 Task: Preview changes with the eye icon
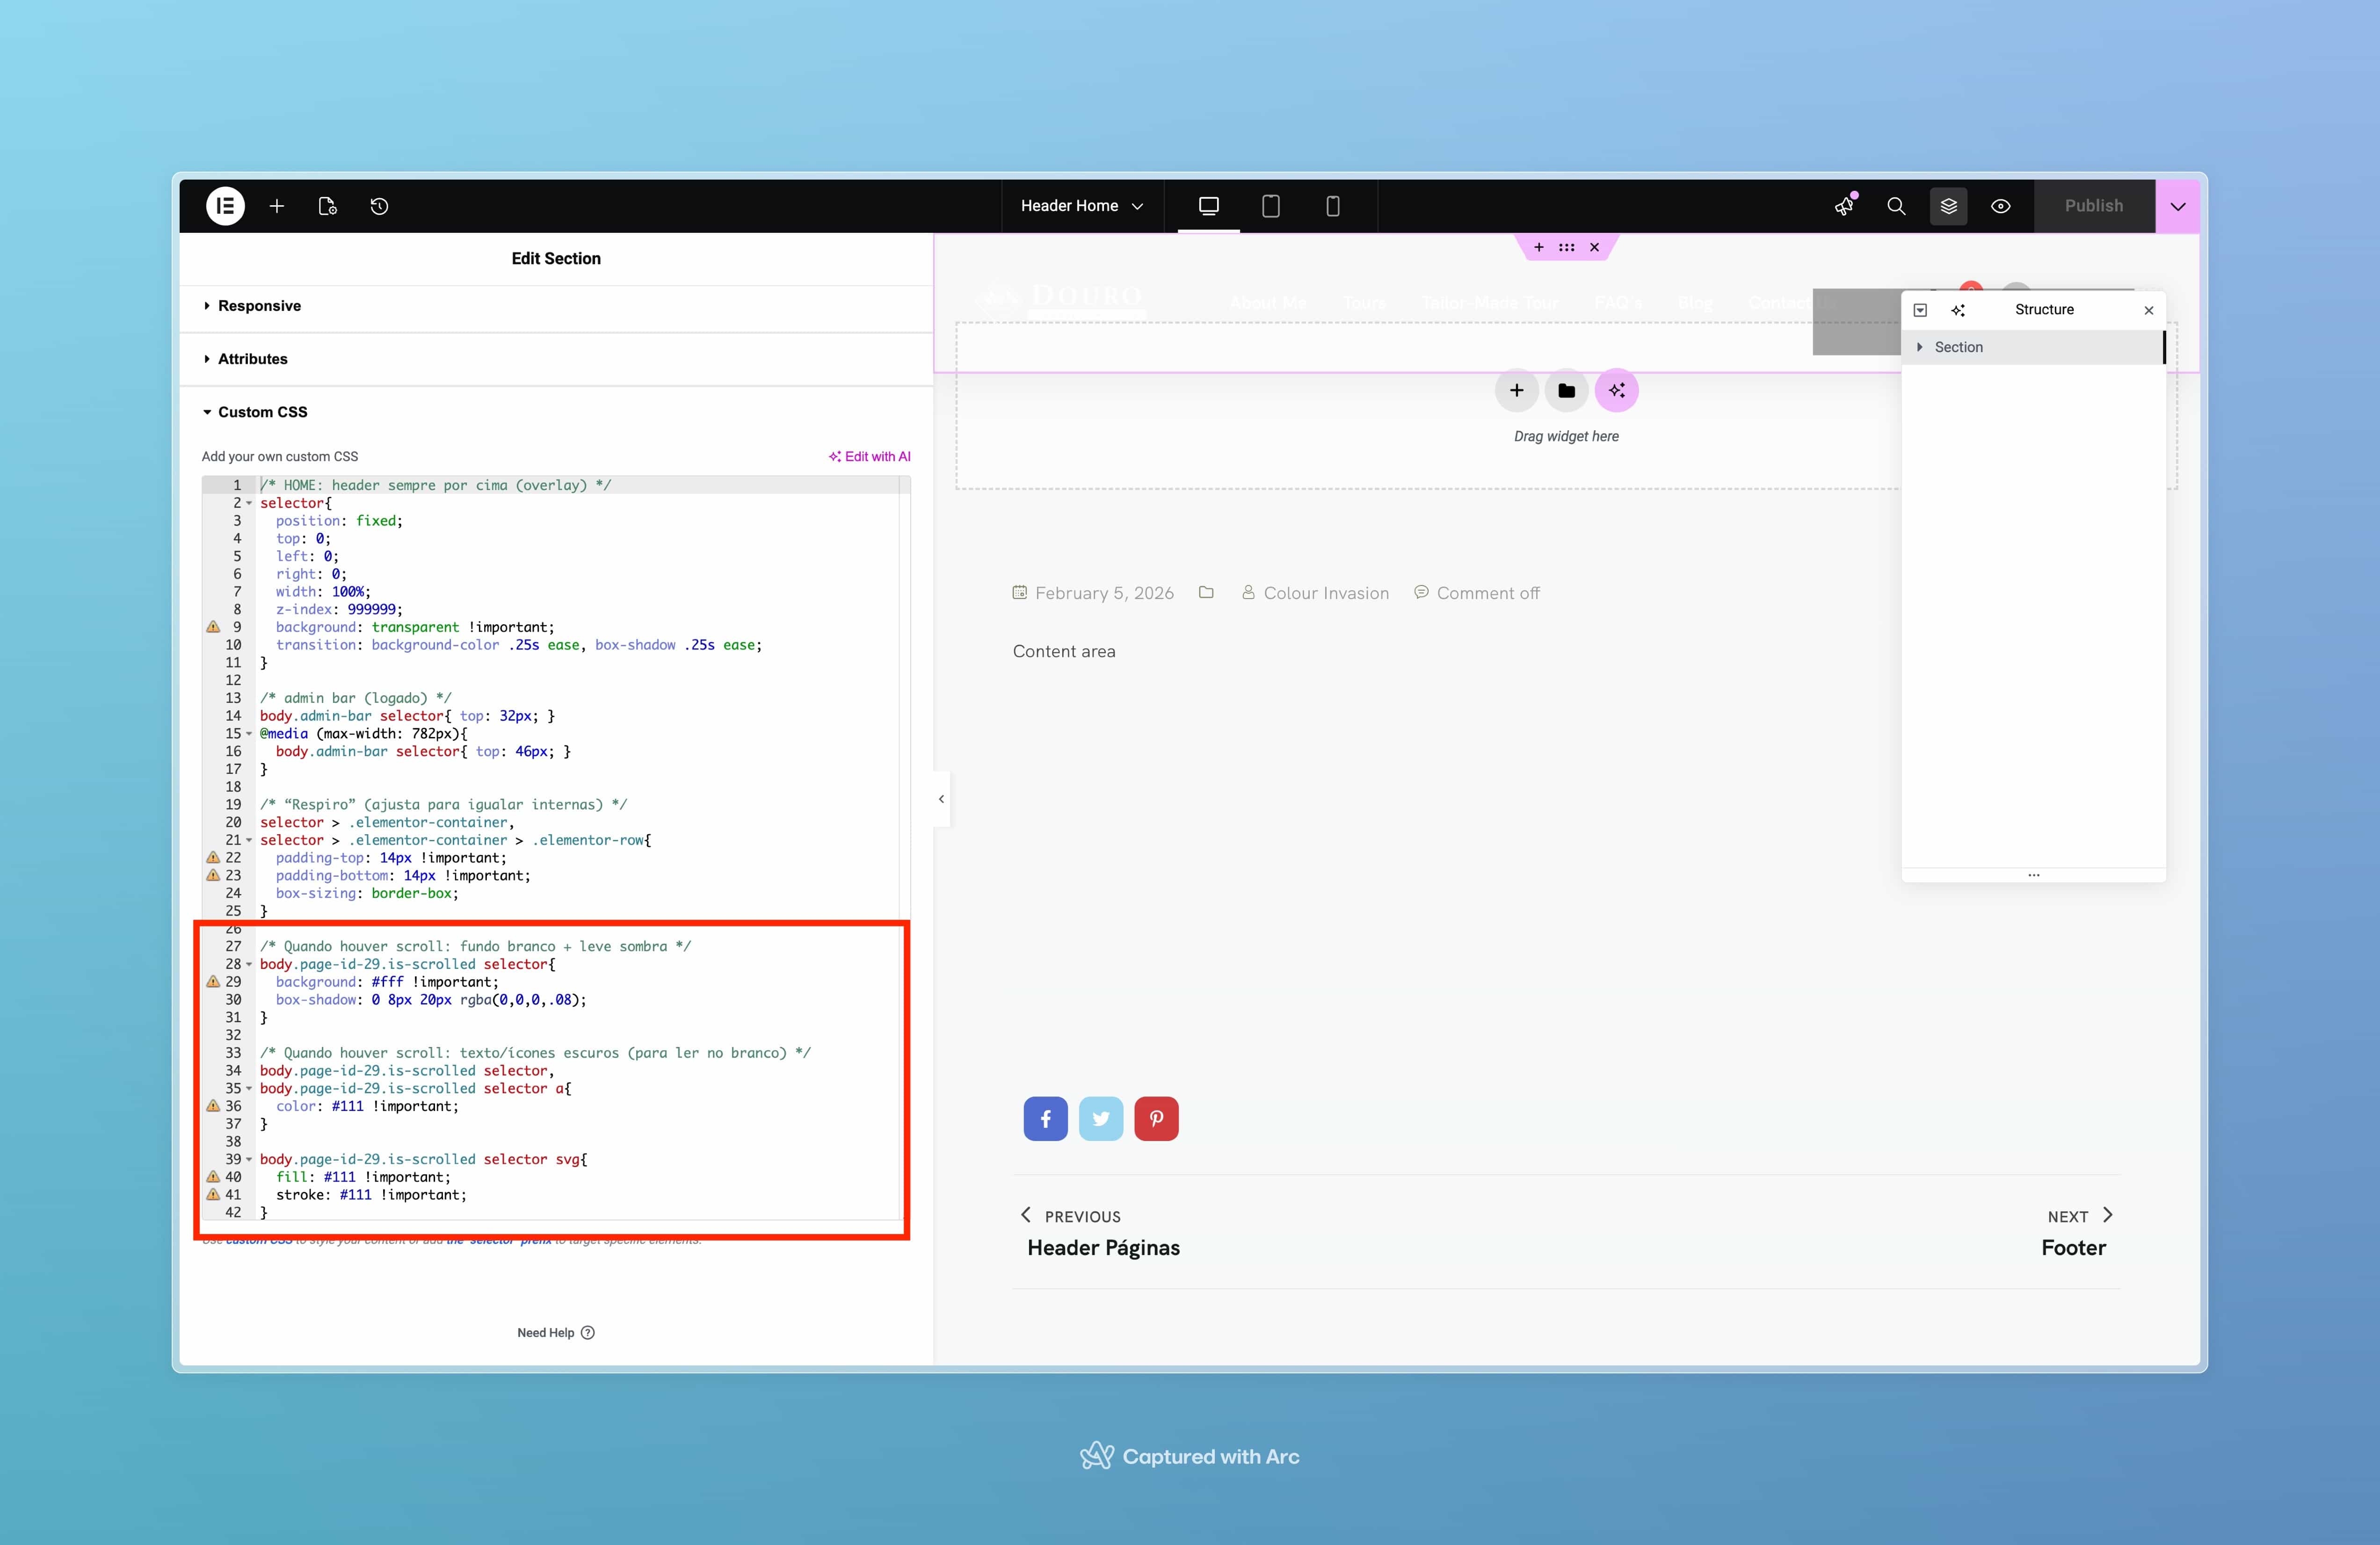tap(2000, 206)
